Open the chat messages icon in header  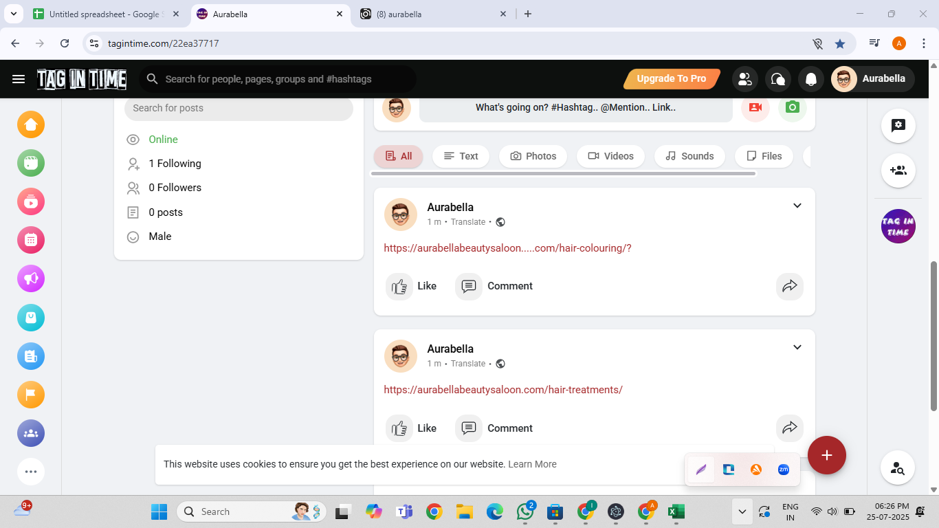point(778,79)
